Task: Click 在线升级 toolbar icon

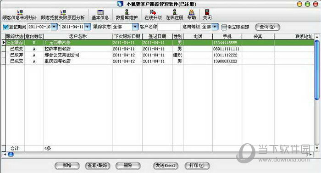Action: 153,15
